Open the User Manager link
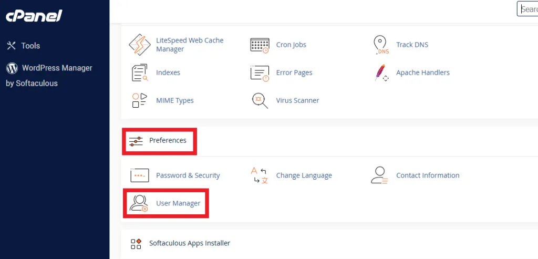This screenshot has height=259, width=538. 178,203
